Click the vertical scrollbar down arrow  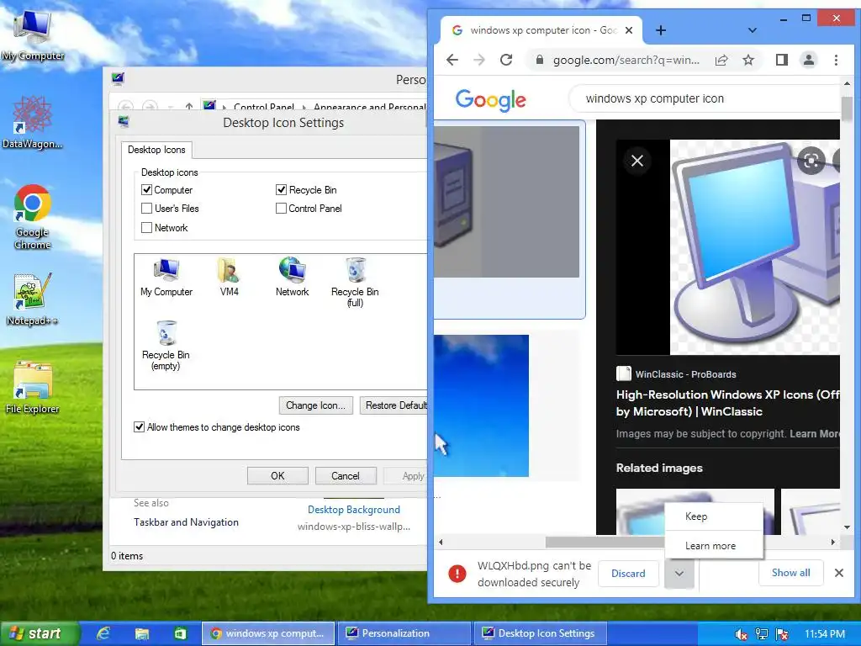coord(847,527)
